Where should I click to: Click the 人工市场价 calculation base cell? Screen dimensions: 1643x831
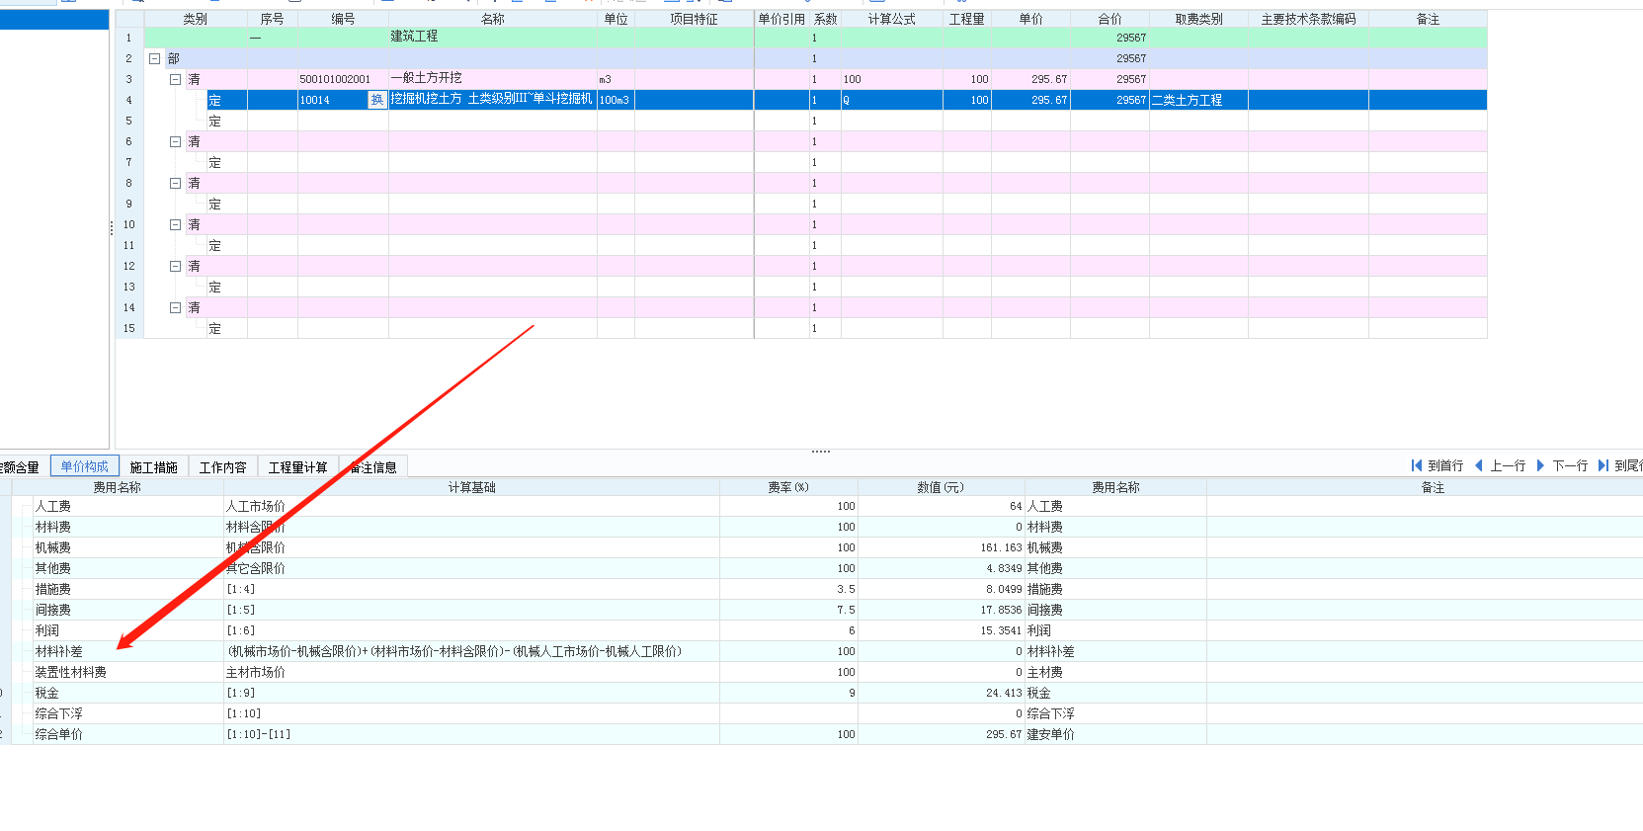(471, 506)
